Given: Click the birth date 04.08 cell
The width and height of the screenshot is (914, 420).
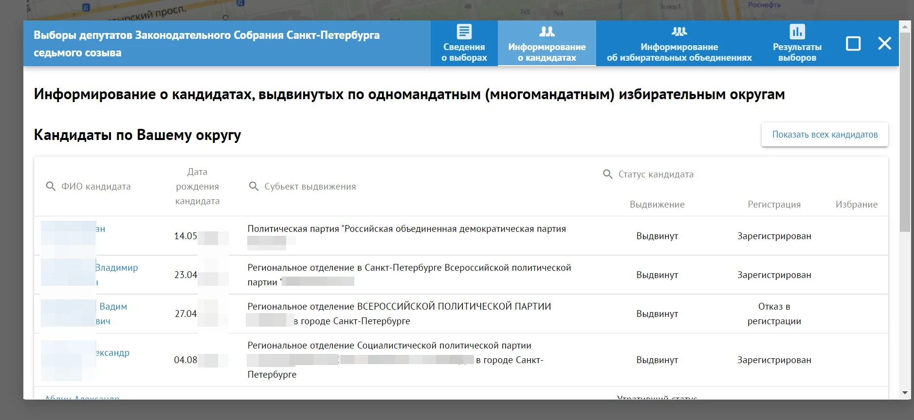Looking at the screenshot, I should [x=185, y=360].
